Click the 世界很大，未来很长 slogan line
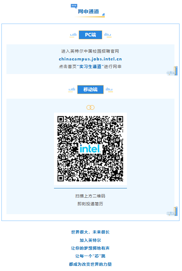This screenshot has width=182, height=271. pos(90,232)
